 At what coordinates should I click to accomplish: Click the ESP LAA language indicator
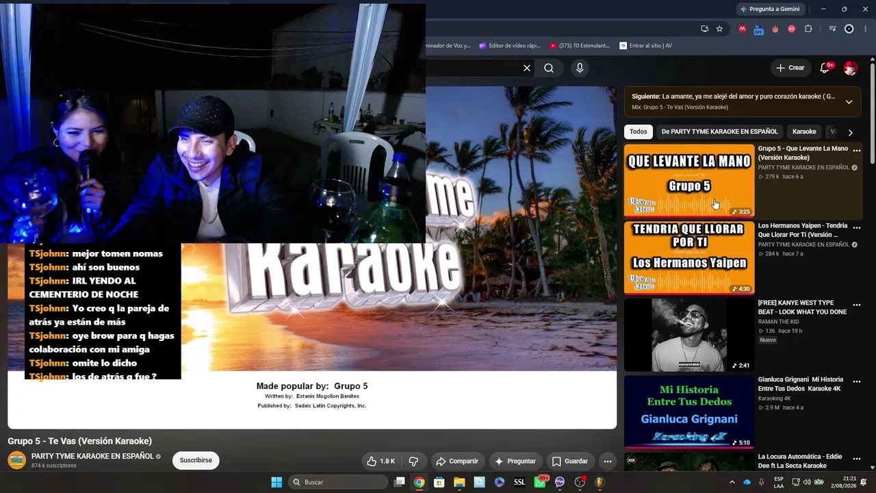(779, 482)
